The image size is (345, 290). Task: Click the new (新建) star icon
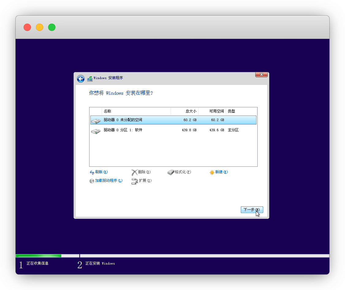pos(212,173)
